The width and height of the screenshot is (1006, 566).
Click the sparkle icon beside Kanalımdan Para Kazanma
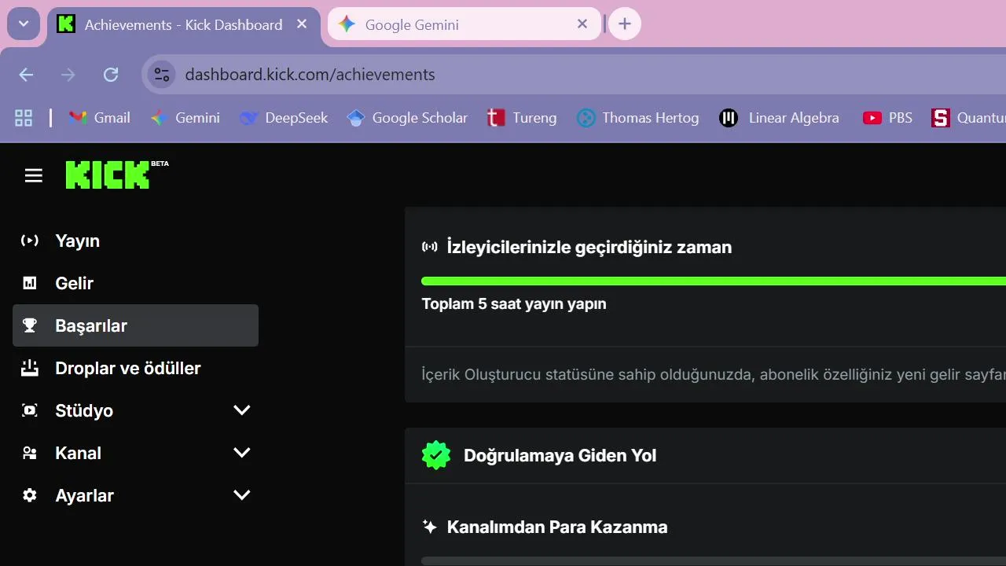coord(429,527)
